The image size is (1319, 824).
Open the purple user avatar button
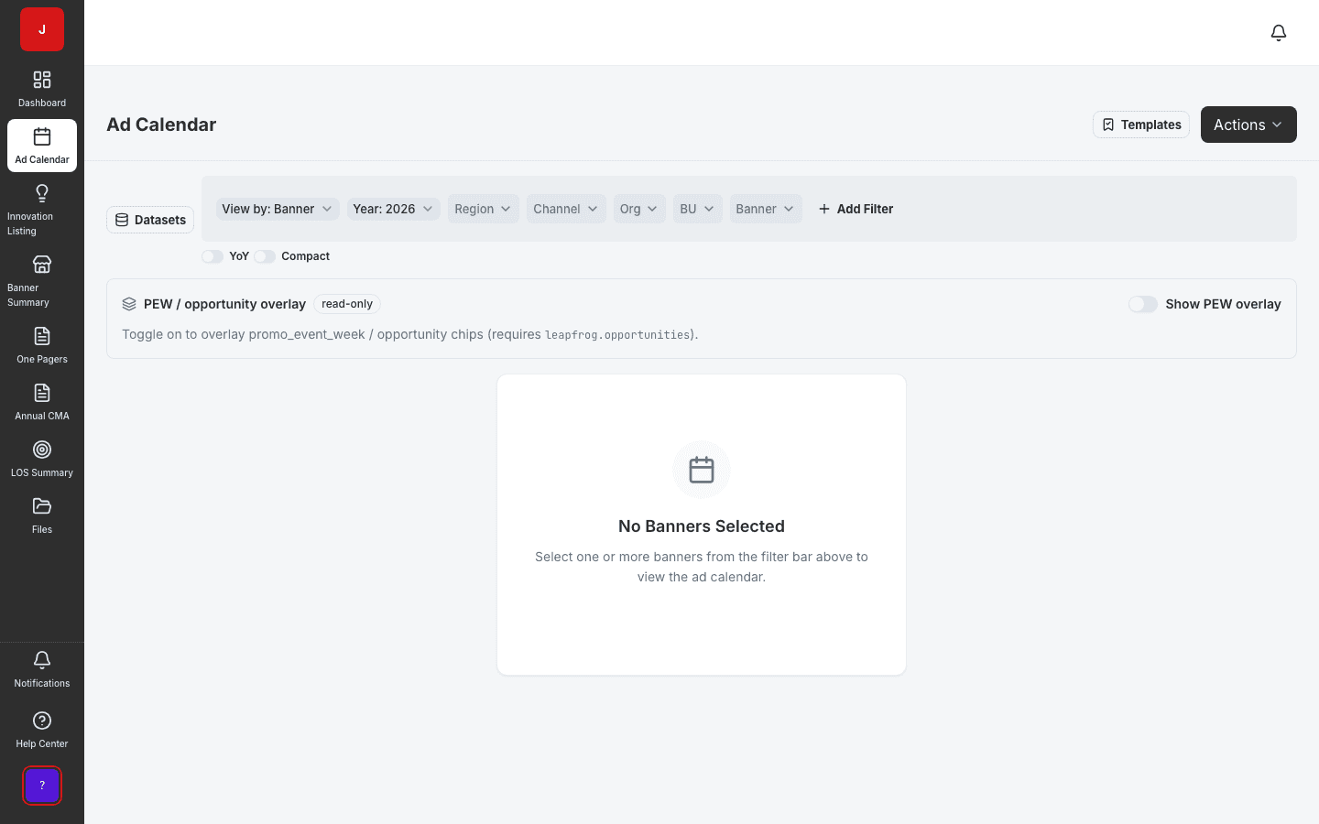pyautogui.click(x=42, y=786)
